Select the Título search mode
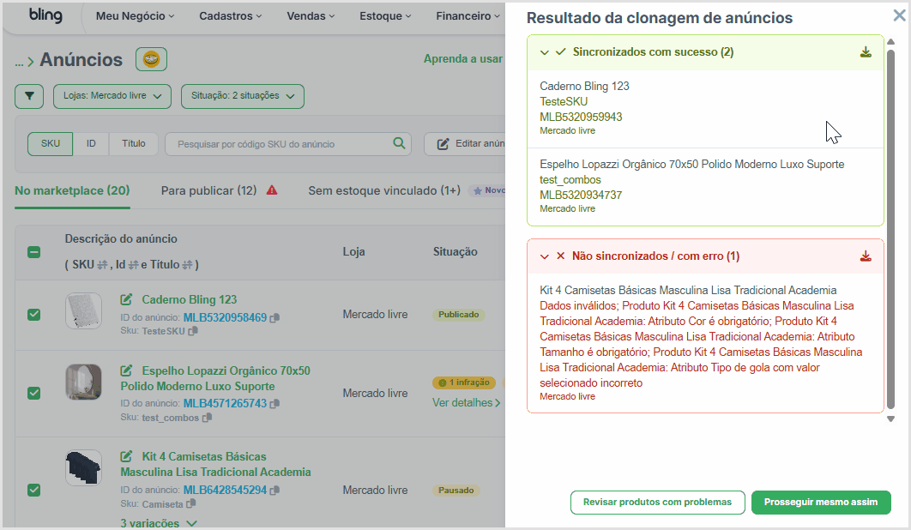Image resolution: width=911 pixels, height=530 pixels. pyautogui.click(x=134, y=143)
